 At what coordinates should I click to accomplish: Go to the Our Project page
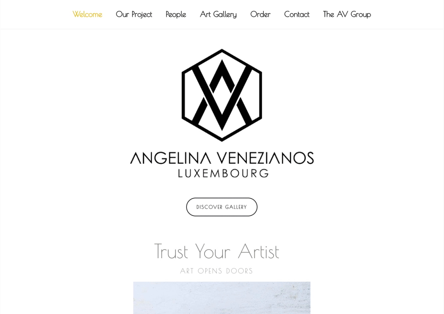pos(134,14)
